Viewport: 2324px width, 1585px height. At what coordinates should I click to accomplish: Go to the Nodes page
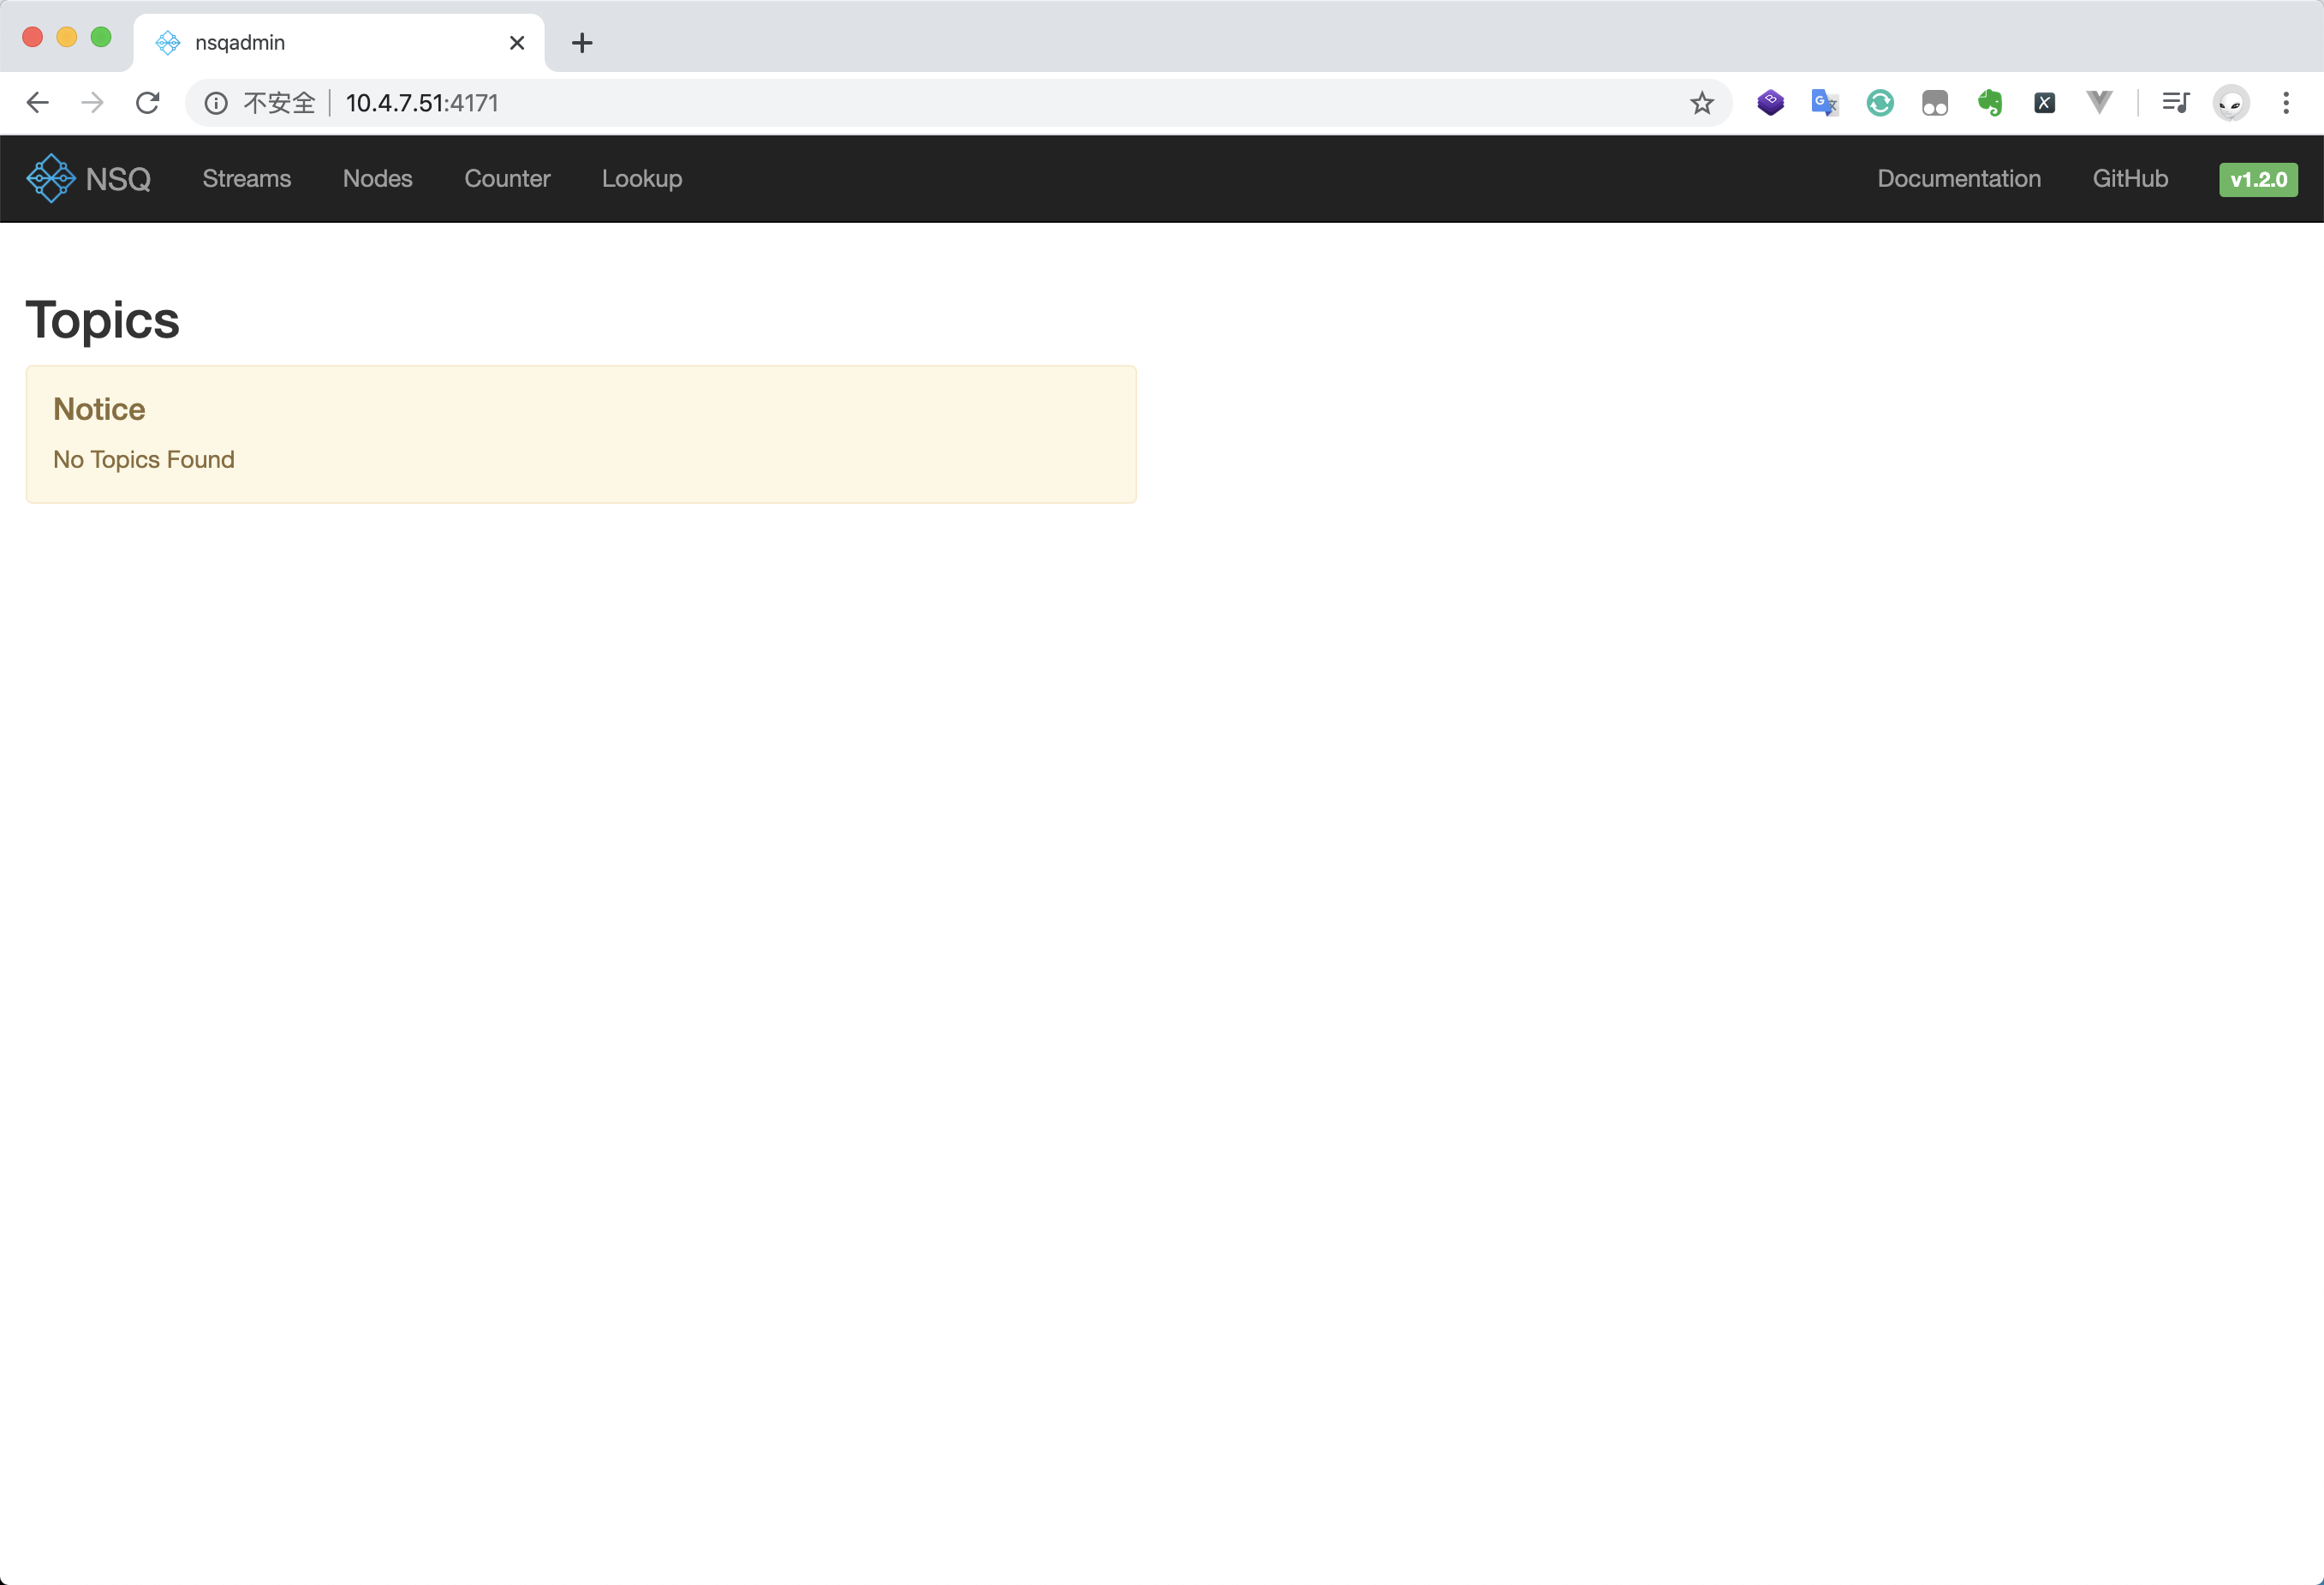coord(378,179)
